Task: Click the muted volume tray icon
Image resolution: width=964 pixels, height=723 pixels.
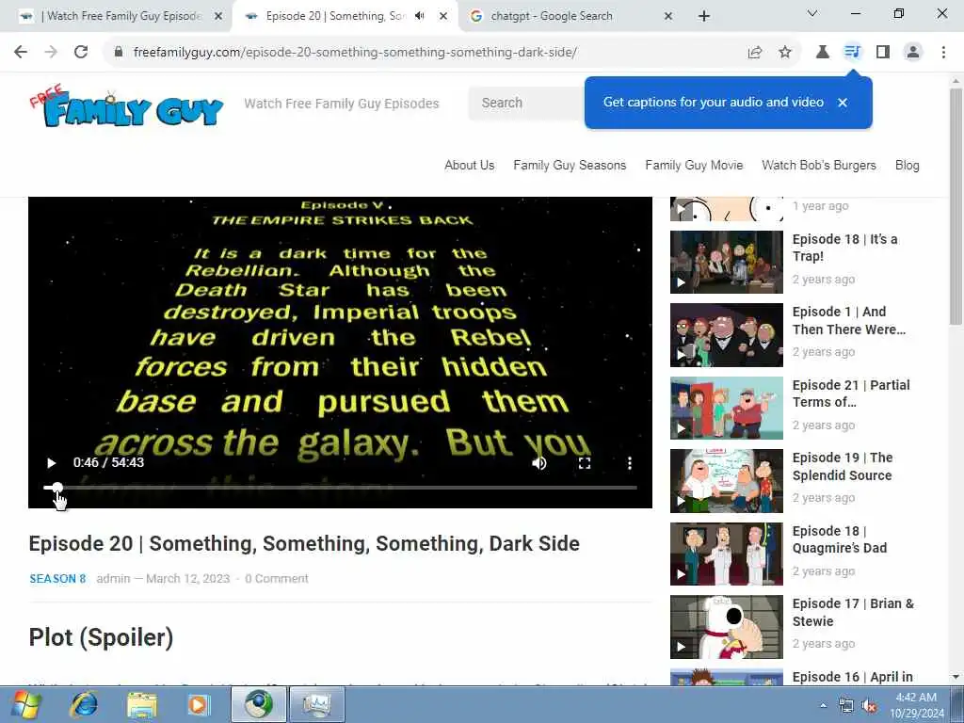Action: 869,706
